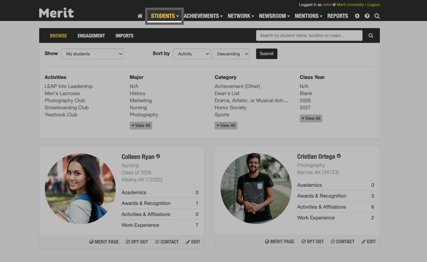Expand the Show 'My students' dropdown

tap(92, 54)
